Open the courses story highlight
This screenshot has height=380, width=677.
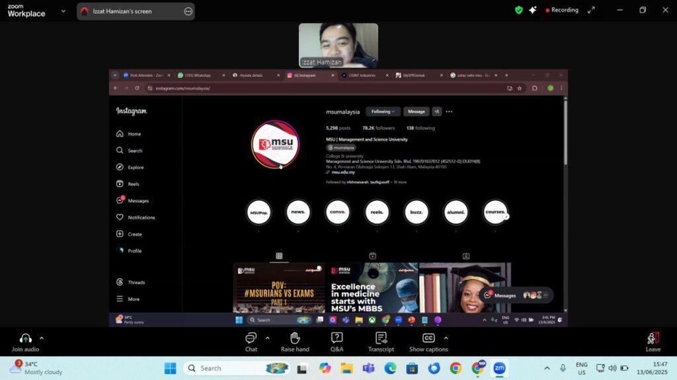495,212
